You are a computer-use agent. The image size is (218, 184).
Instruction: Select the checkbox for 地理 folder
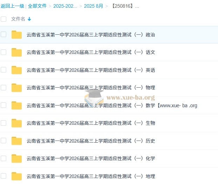coord(4,176)
